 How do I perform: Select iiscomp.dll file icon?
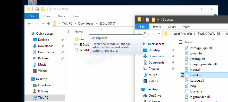click(187, 59)
